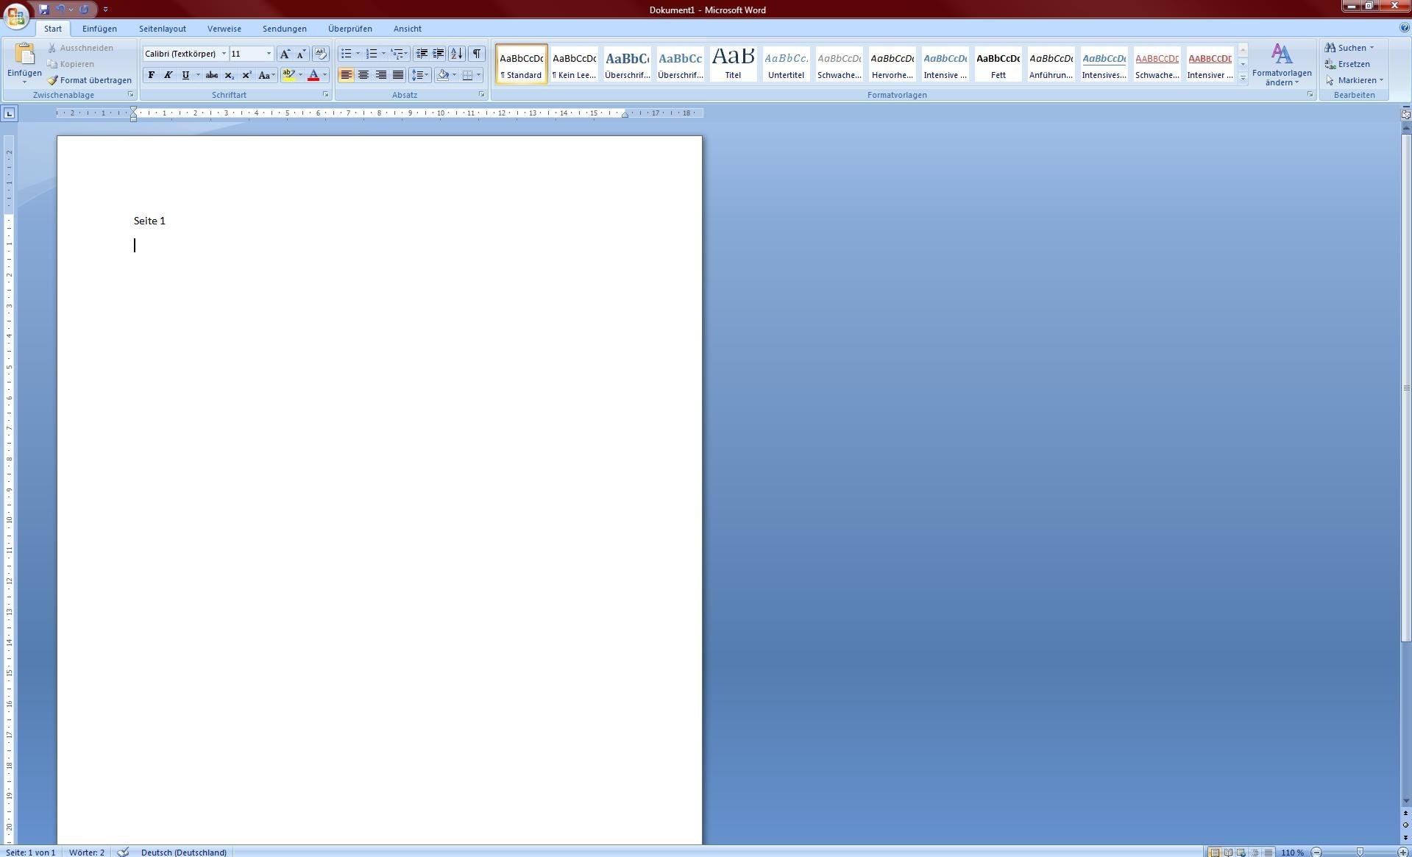
Task: Switch to web layout view
Action: (1241, 853)
